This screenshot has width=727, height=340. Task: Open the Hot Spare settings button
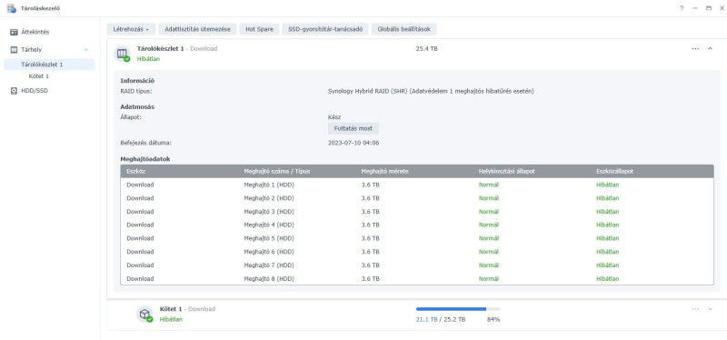tap(259, 29)
